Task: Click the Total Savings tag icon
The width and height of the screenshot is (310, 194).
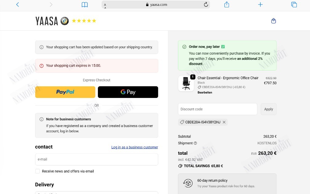Action: click(x=180, y=166)
